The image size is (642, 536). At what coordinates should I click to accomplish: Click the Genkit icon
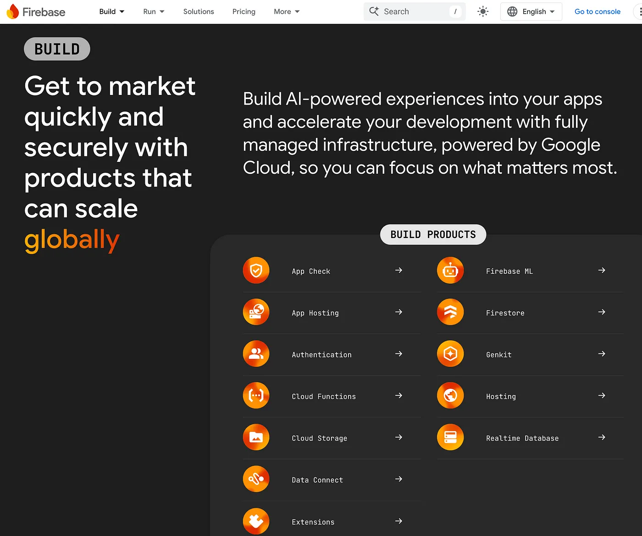click(450, 354)
